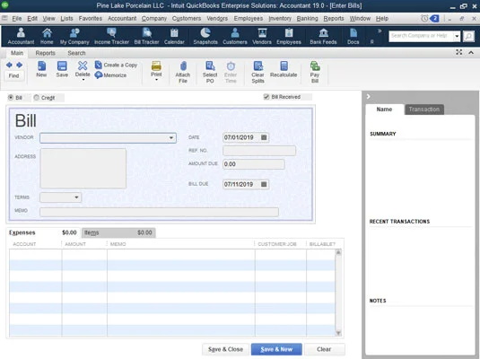480x359 pixels.
Task: Open Vendors center icon
Action: coord(262,36)
